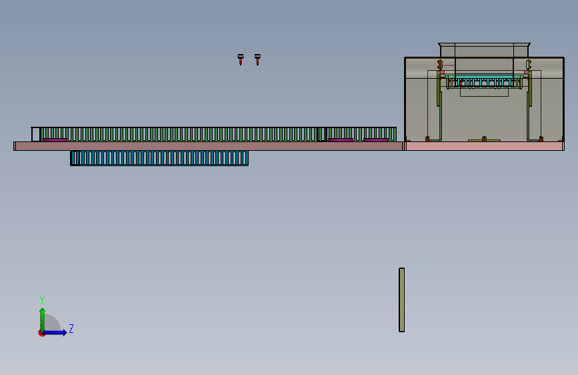Select the teal comb assembly inside the enclosure
Screen dimensions: 578x375
(x=485, y=81)
